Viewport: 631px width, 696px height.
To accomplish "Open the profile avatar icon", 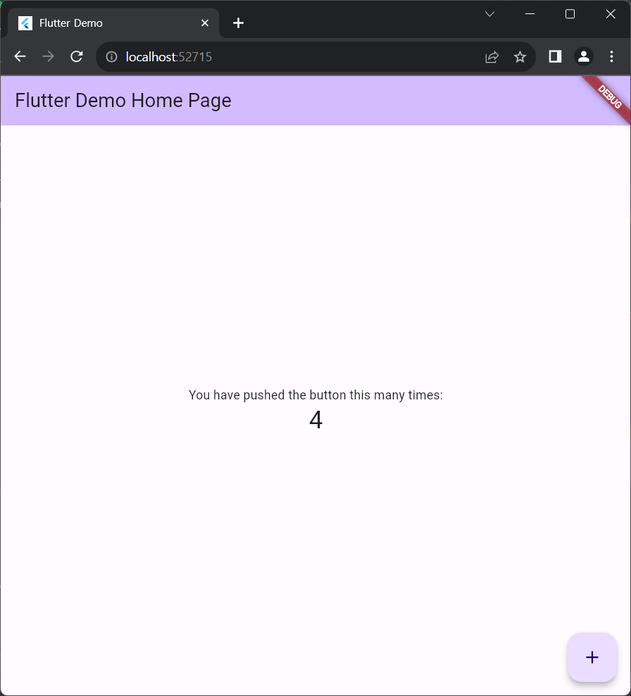I will tap(584, 56).
